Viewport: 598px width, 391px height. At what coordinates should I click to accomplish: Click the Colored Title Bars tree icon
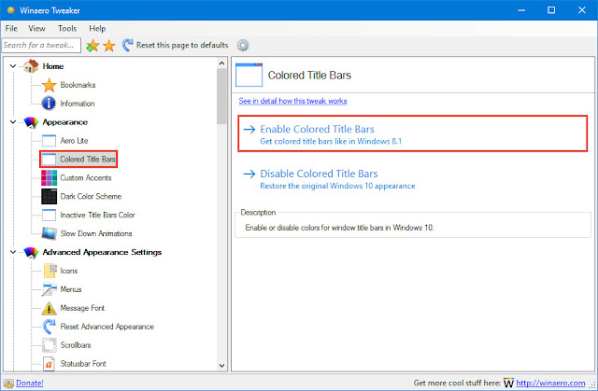(49, 160)
